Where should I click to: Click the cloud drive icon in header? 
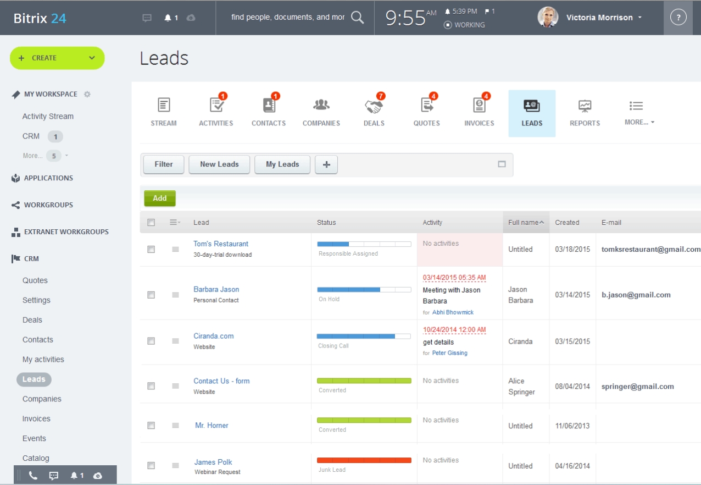tap(191, 18)
